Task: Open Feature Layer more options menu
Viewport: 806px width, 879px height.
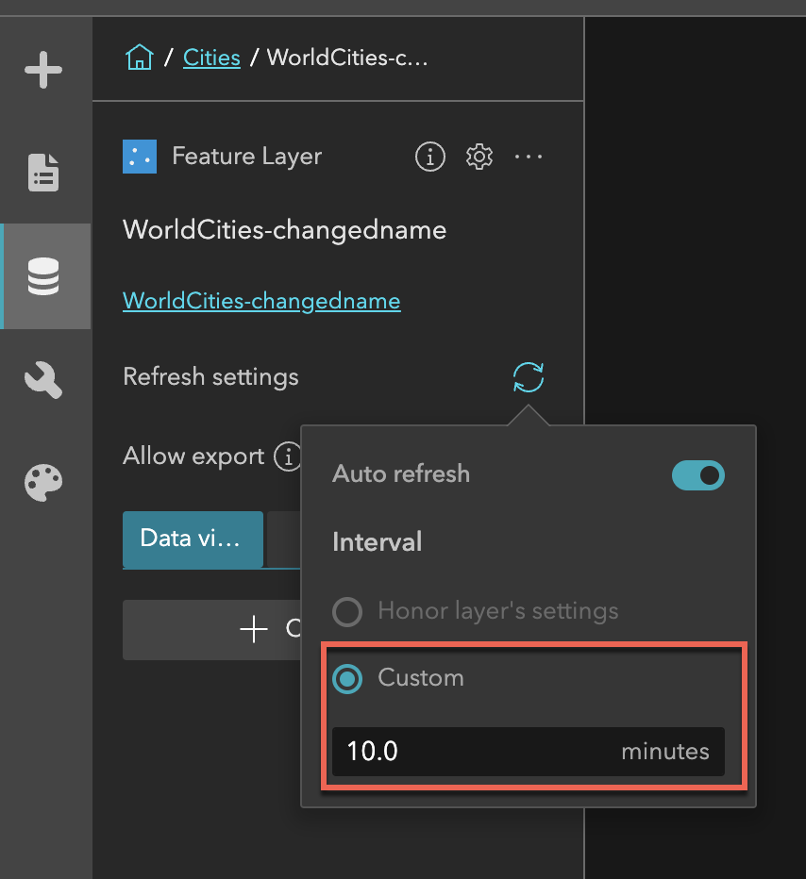Action: (529, 157)
